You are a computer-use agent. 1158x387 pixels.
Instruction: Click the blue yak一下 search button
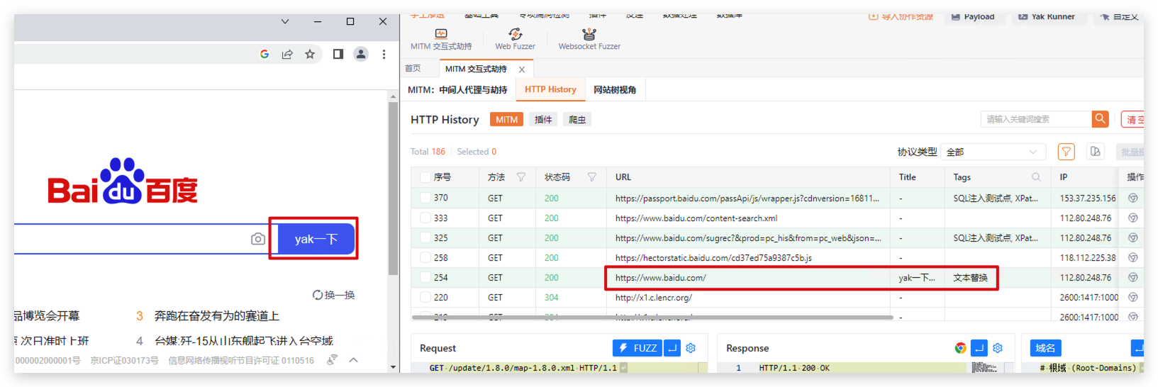(x=316, y=240)
